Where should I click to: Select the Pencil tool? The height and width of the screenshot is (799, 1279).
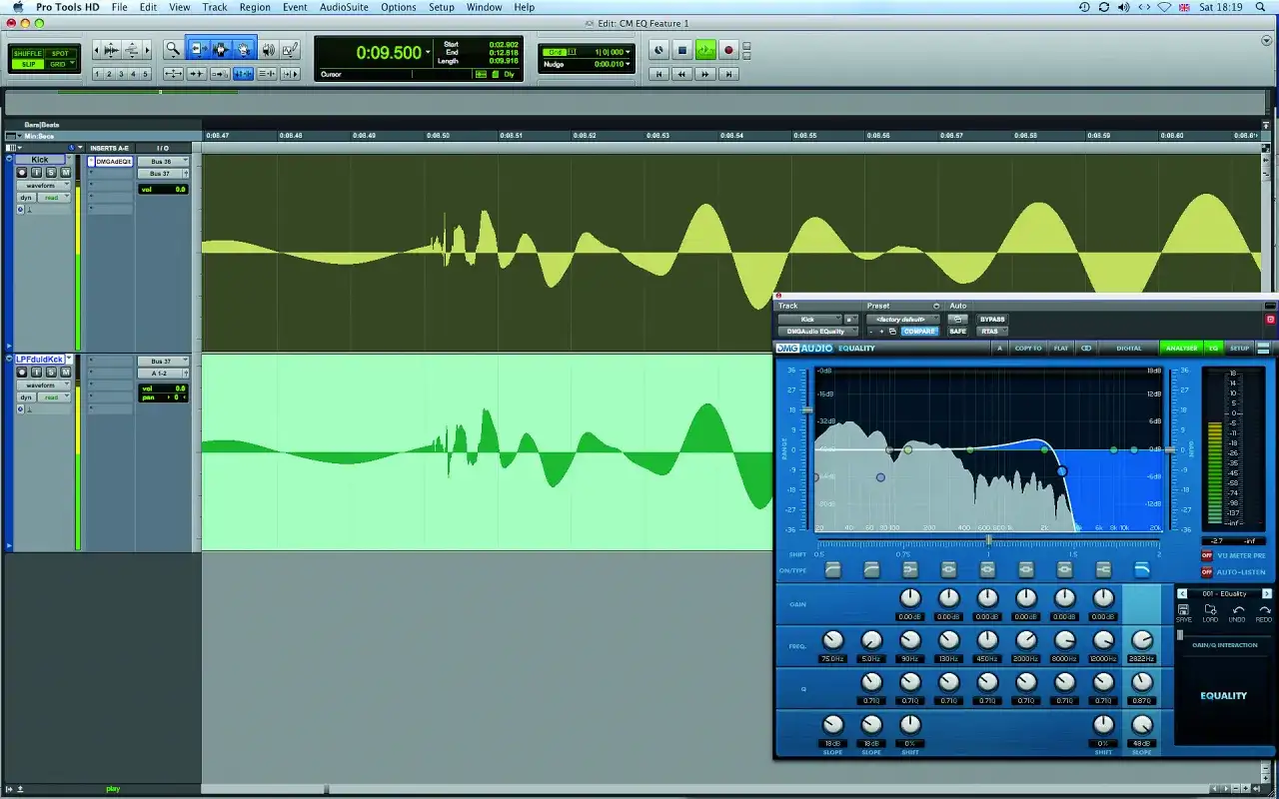click(290, 49)
